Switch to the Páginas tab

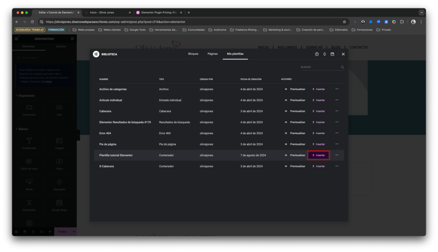tap(213, 54)
